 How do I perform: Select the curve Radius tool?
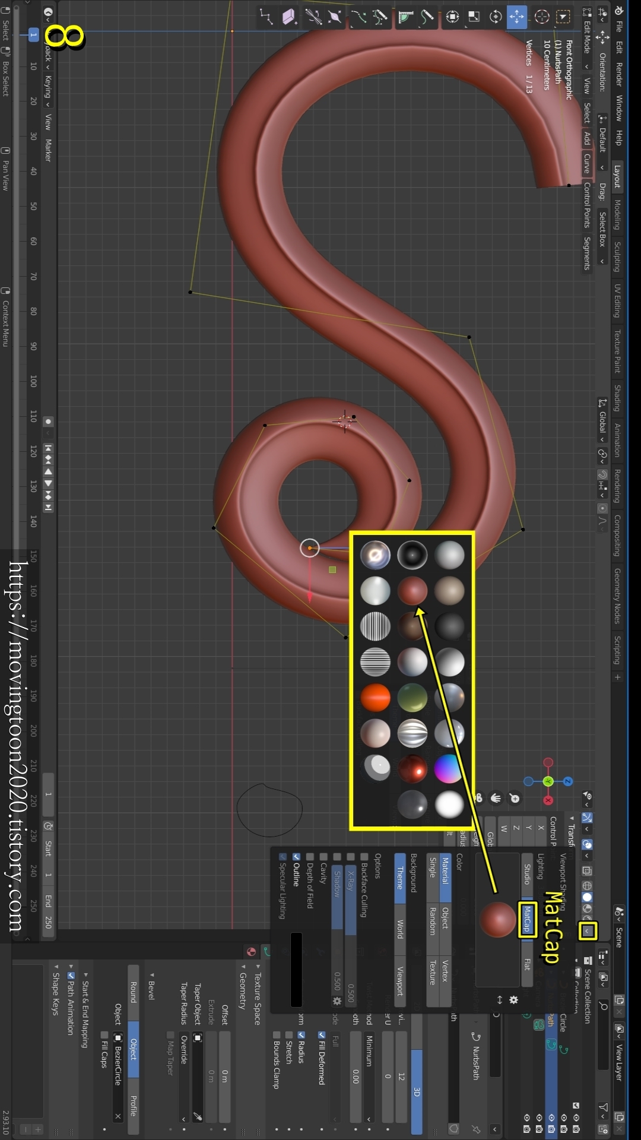[335, 17]
